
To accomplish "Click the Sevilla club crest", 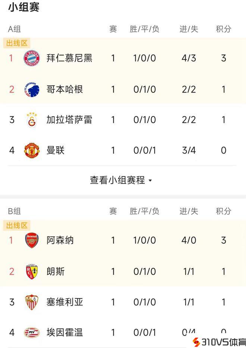I will tap(32, 302).
